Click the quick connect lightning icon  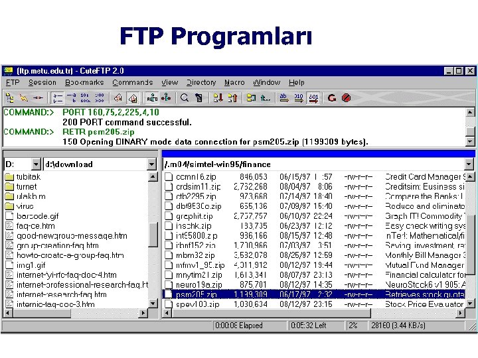24,98
